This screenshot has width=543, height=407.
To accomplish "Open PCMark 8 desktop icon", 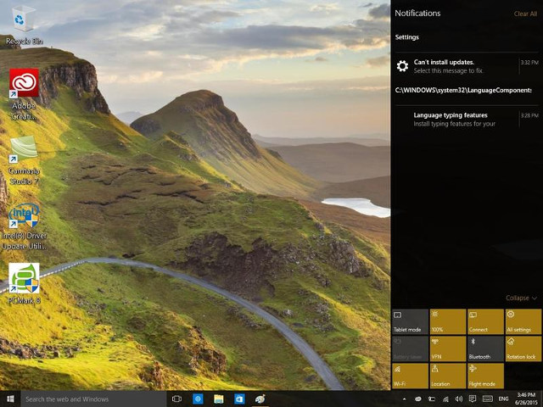I will tap(24, 279).
